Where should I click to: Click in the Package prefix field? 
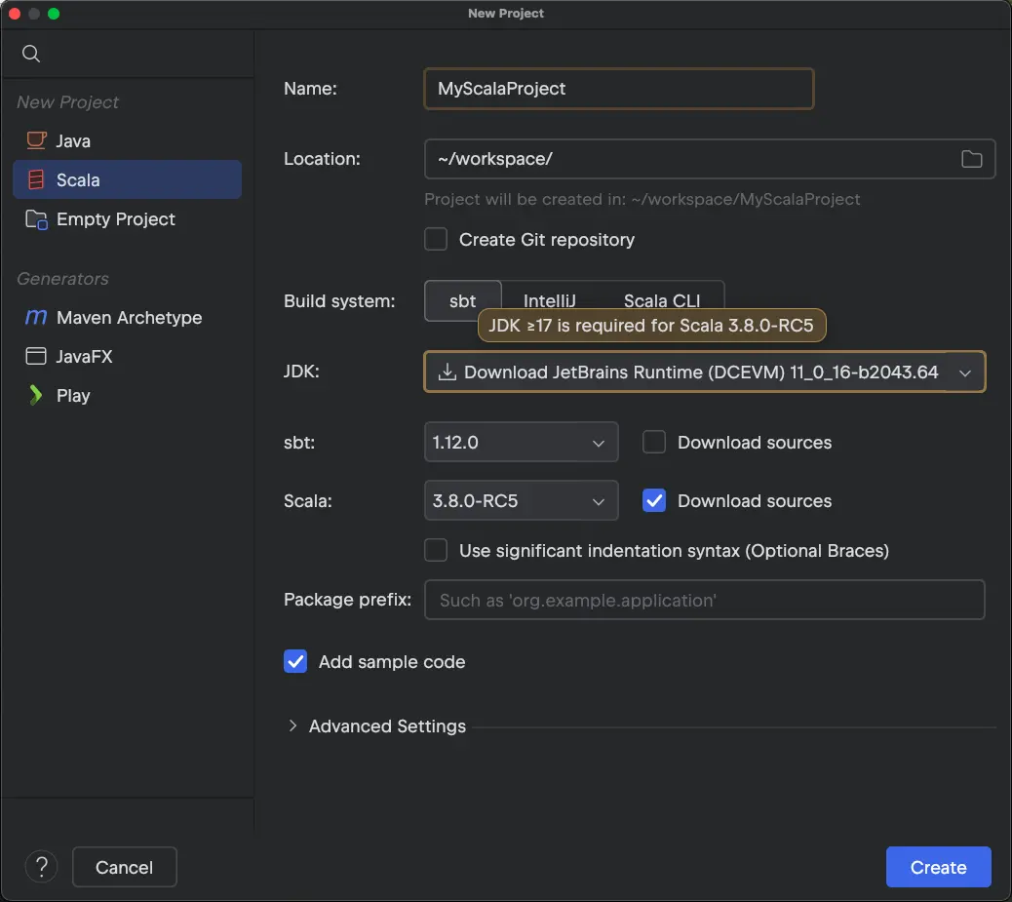pos(704,601)
